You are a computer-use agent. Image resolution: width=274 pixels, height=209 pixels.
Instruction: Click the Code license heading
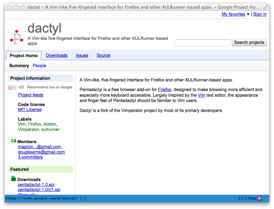point(31,104)
